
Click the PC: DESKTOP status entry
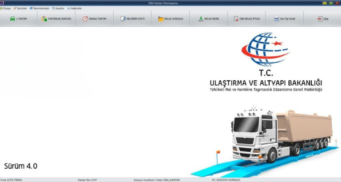click(x=226, y=180)
